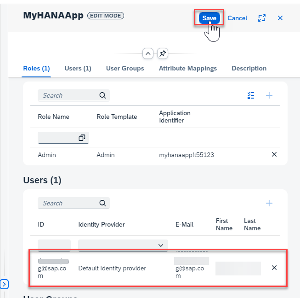The width and height of the screenshot is (300, 298).
Task: Switch to Roles (1) tab
Action: (36, 69)
